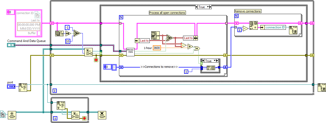Click iteration terminal i wired to inner case

[x=186, y=72]
